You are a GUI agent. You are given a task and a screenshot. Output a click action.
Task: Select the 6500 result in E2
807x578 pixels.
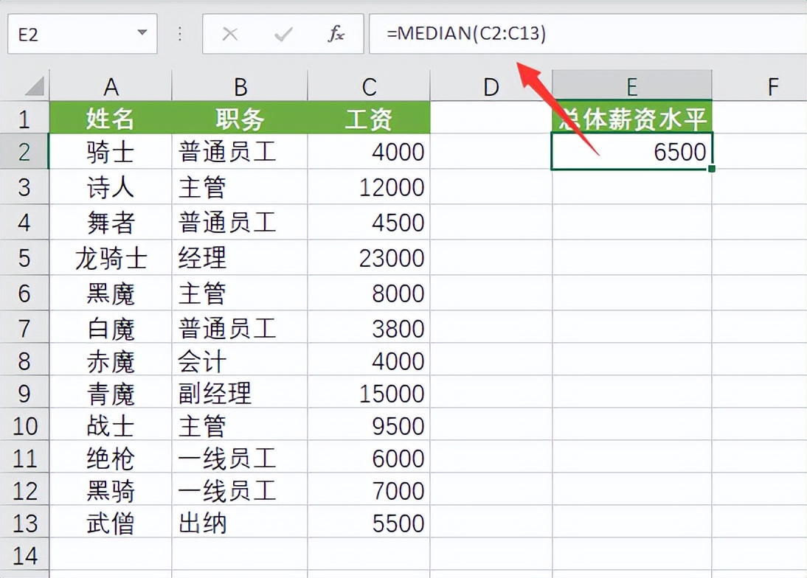click(x=631, y=152)
